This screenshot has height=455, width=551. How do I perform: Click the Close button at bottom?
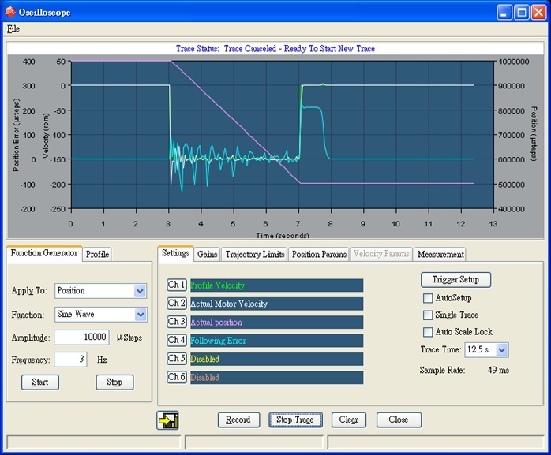click(x=399, y=420)
